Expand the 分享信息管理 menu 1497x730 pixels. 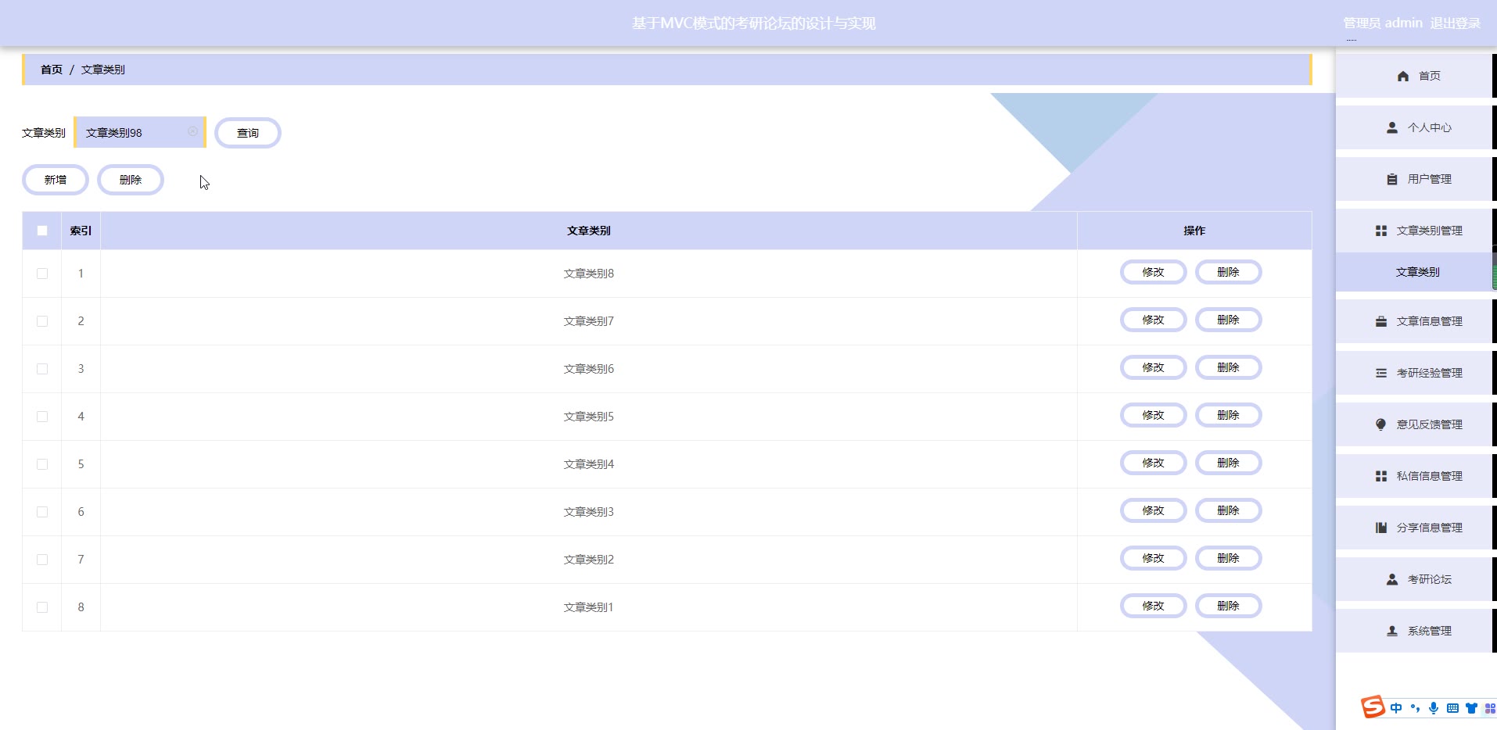tap(1416, 528)
